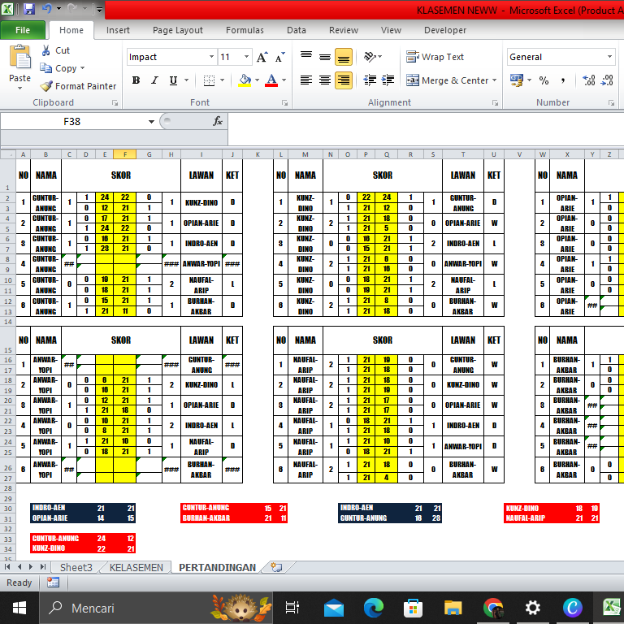This screenshot has width=624, height=624.
Task: Select Top Align icon
Action: pyautogui.click(x=306, y=57)
